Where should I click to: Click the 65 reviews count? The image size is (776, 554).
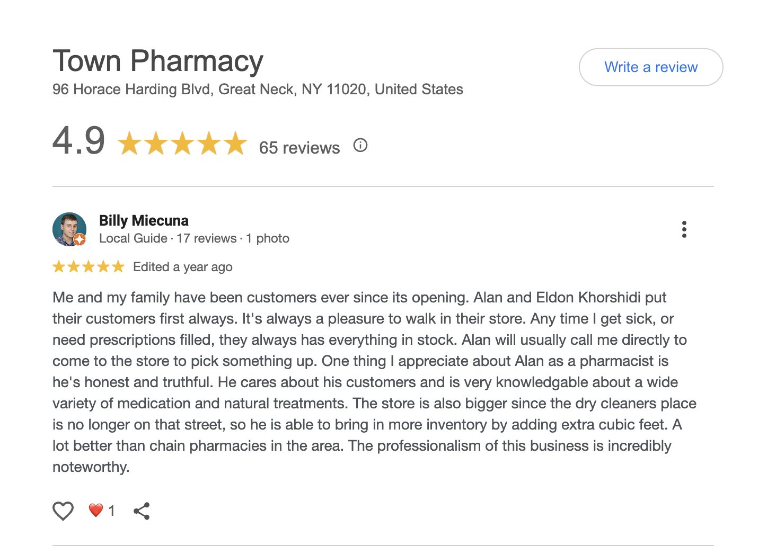coord(299,148)
